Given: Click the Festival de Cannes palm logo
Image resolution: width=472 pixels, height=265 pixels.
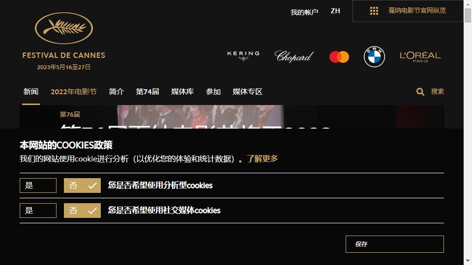Looking at the screenshot, I should tap(64, 28).
